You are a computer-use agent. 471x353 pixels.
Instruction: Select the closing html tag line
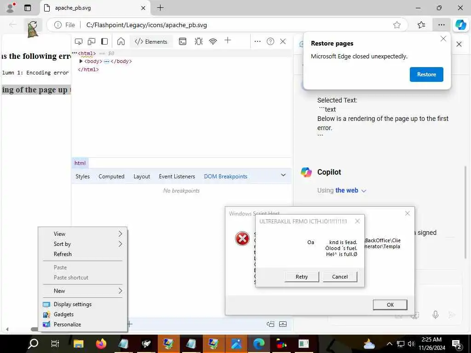pos(88,70)
